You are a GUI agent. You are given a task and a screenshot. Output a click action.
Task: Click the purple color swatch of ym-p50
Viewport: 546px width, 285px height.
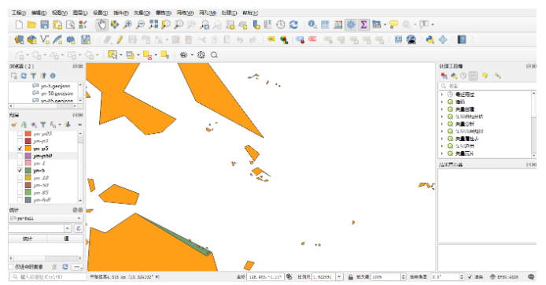(x=28, y=156)
